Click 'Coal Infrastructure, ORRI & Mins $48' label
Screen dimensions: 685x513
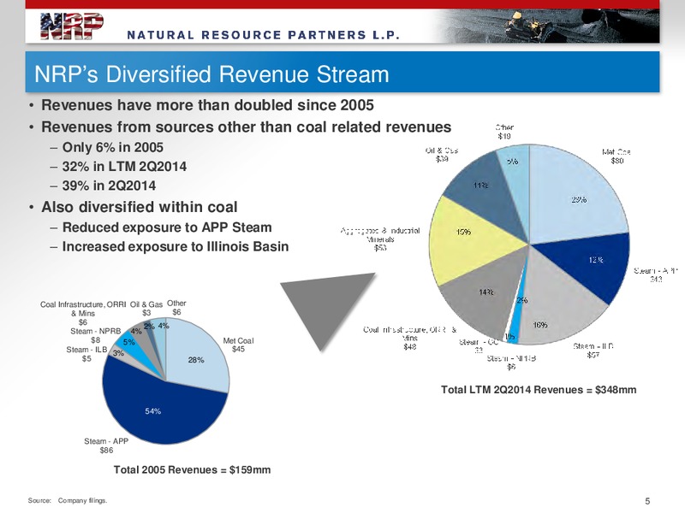[x=410, y=338]
